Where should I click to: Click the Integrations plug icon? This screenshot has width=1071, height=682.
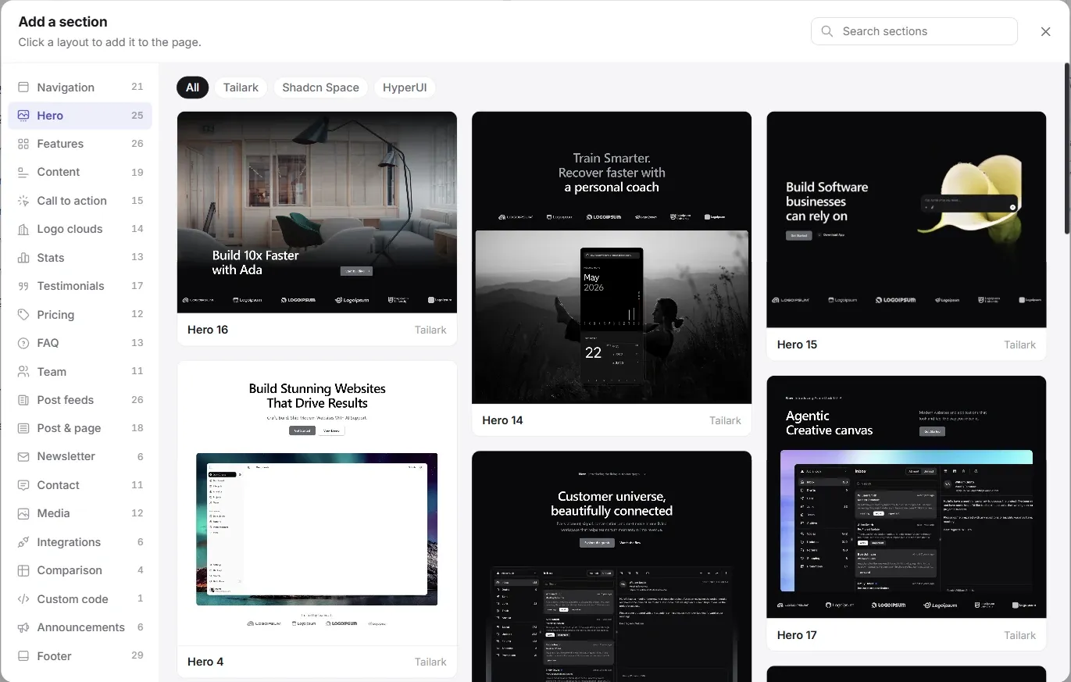tap(23, 542)
